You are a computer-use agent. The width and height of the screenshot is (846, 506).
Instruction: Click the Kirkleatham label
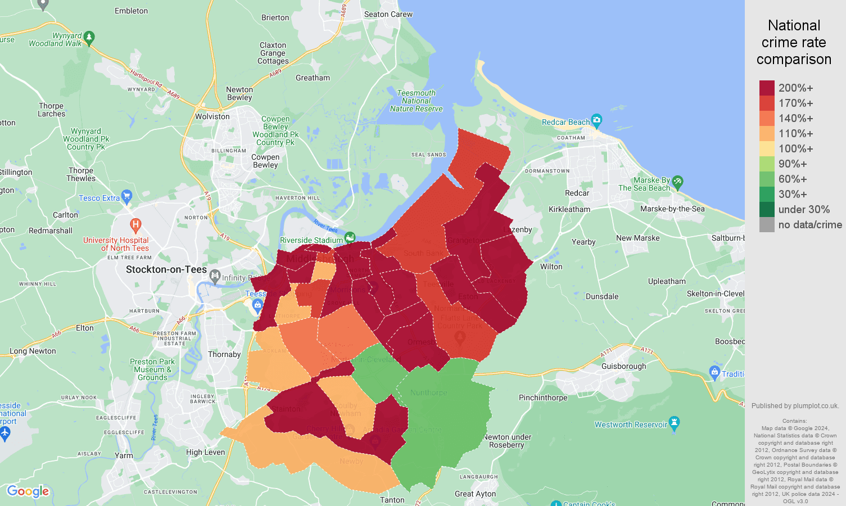pos(569,209)
